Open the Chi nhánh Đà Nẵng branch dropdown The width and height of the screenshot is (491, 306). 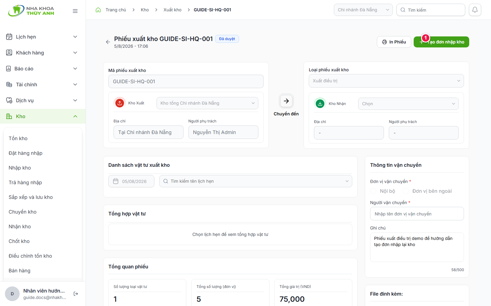pos(363,10)
